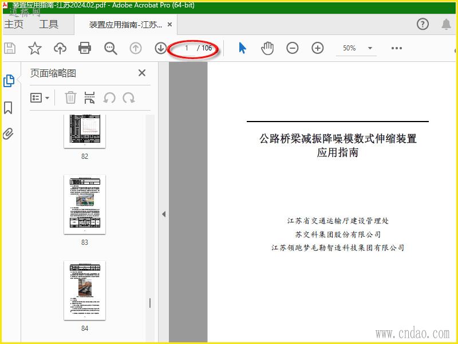
Task: Delete selected page with trash icon
Action: pos(70,97)
